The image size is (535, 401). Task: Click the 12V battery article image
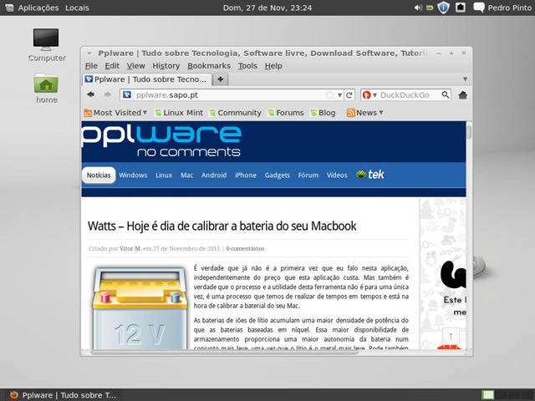[x=140, y=307]
